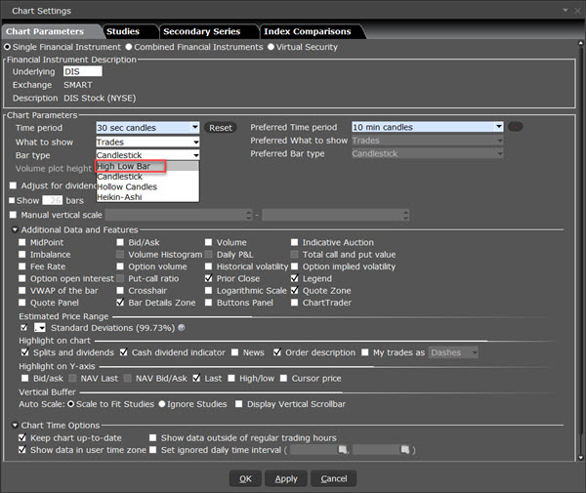Image resolution: width=586 pixels, height=493 pixels.
Task: Enable the Cursor price checkbox
Action: 283,379
